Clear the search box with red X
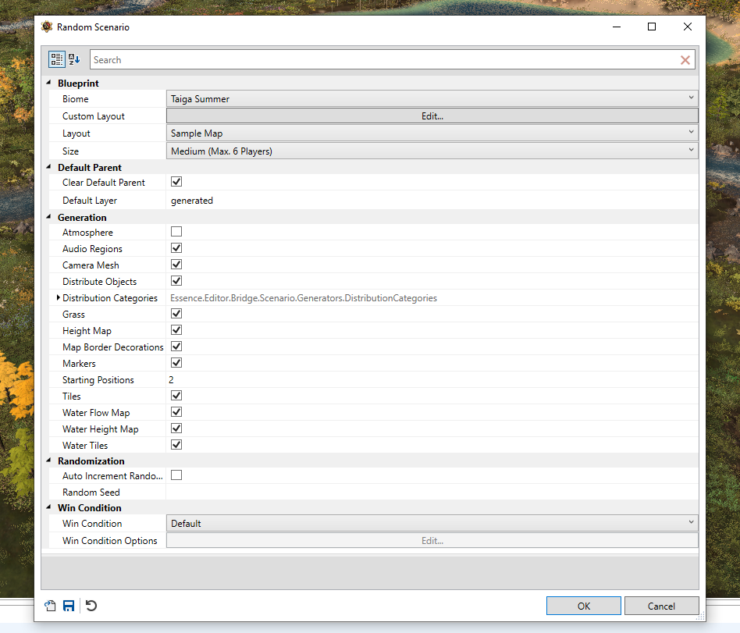 (685, 60)
